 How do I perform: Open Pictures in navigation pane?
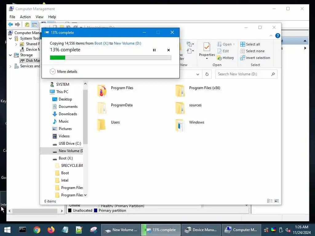click(x=62, y=129)
